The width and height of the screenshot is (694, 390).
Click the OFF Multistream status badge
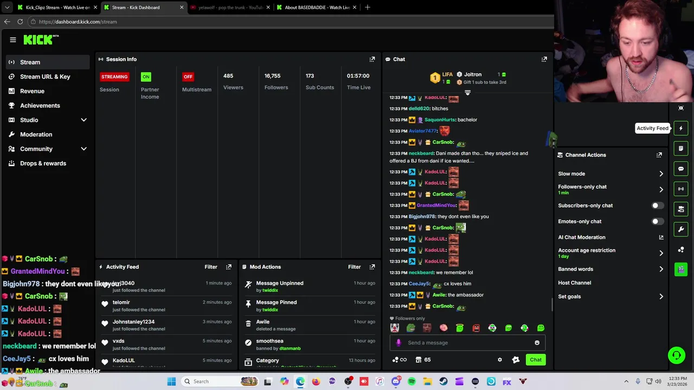(188, 76)
